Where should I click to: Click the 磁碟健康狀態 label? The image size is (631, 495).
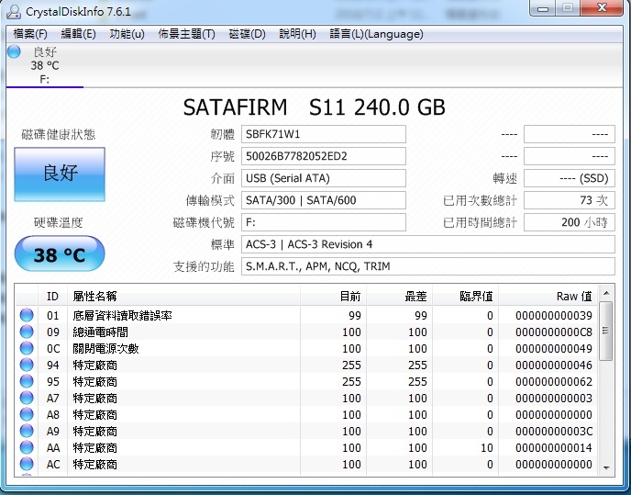click(x=59, y=135)
